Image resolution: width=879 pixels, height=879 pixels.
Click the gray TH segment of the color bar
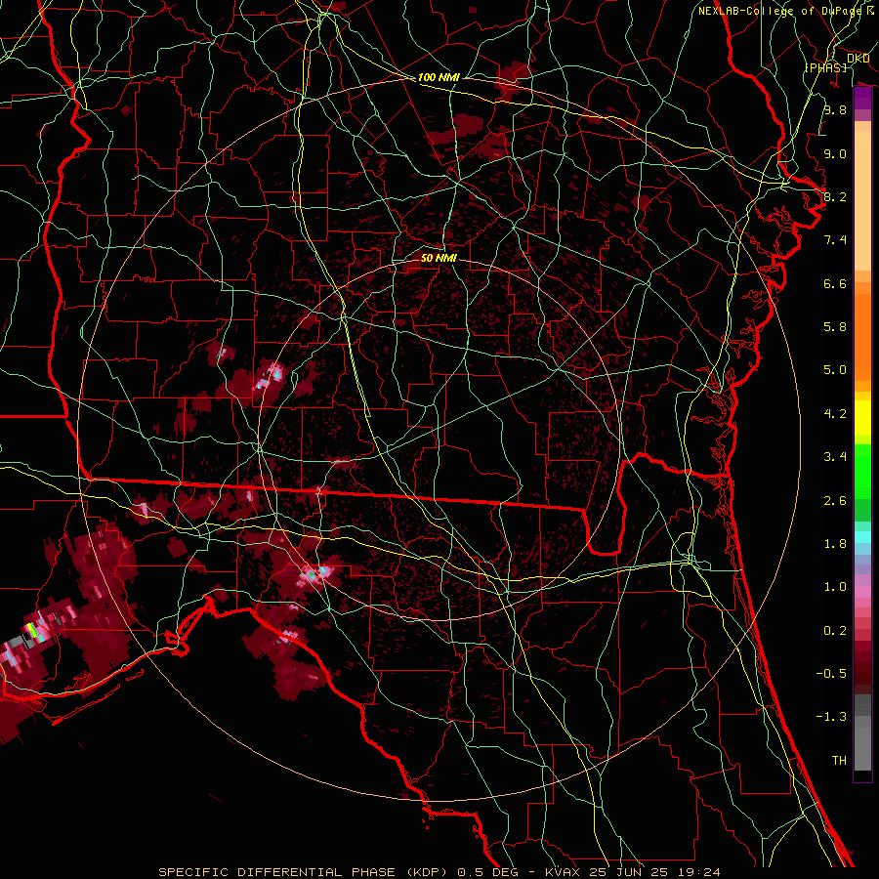tap(862, 749)
